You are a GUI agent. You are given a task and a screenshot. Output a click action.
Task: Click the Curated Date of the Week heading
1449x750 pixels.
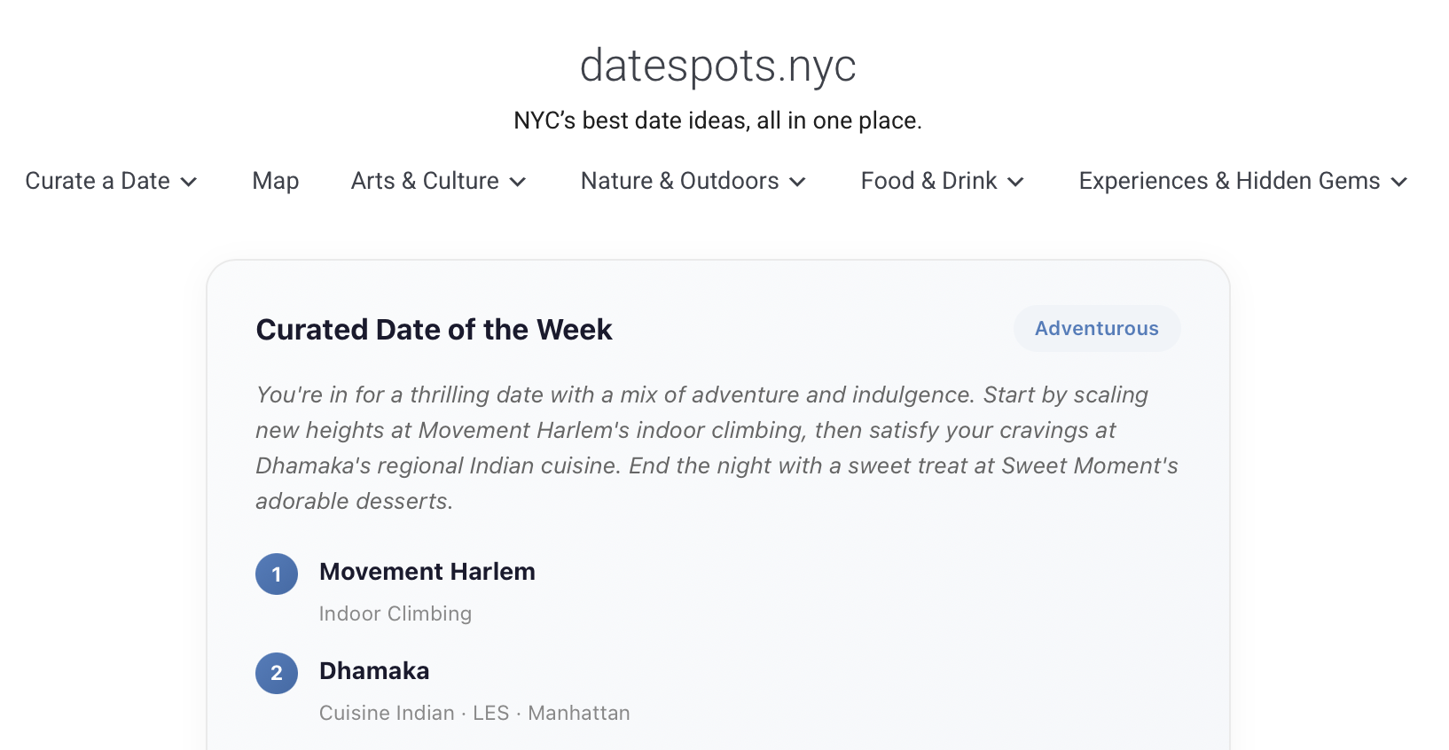(434, 329)
